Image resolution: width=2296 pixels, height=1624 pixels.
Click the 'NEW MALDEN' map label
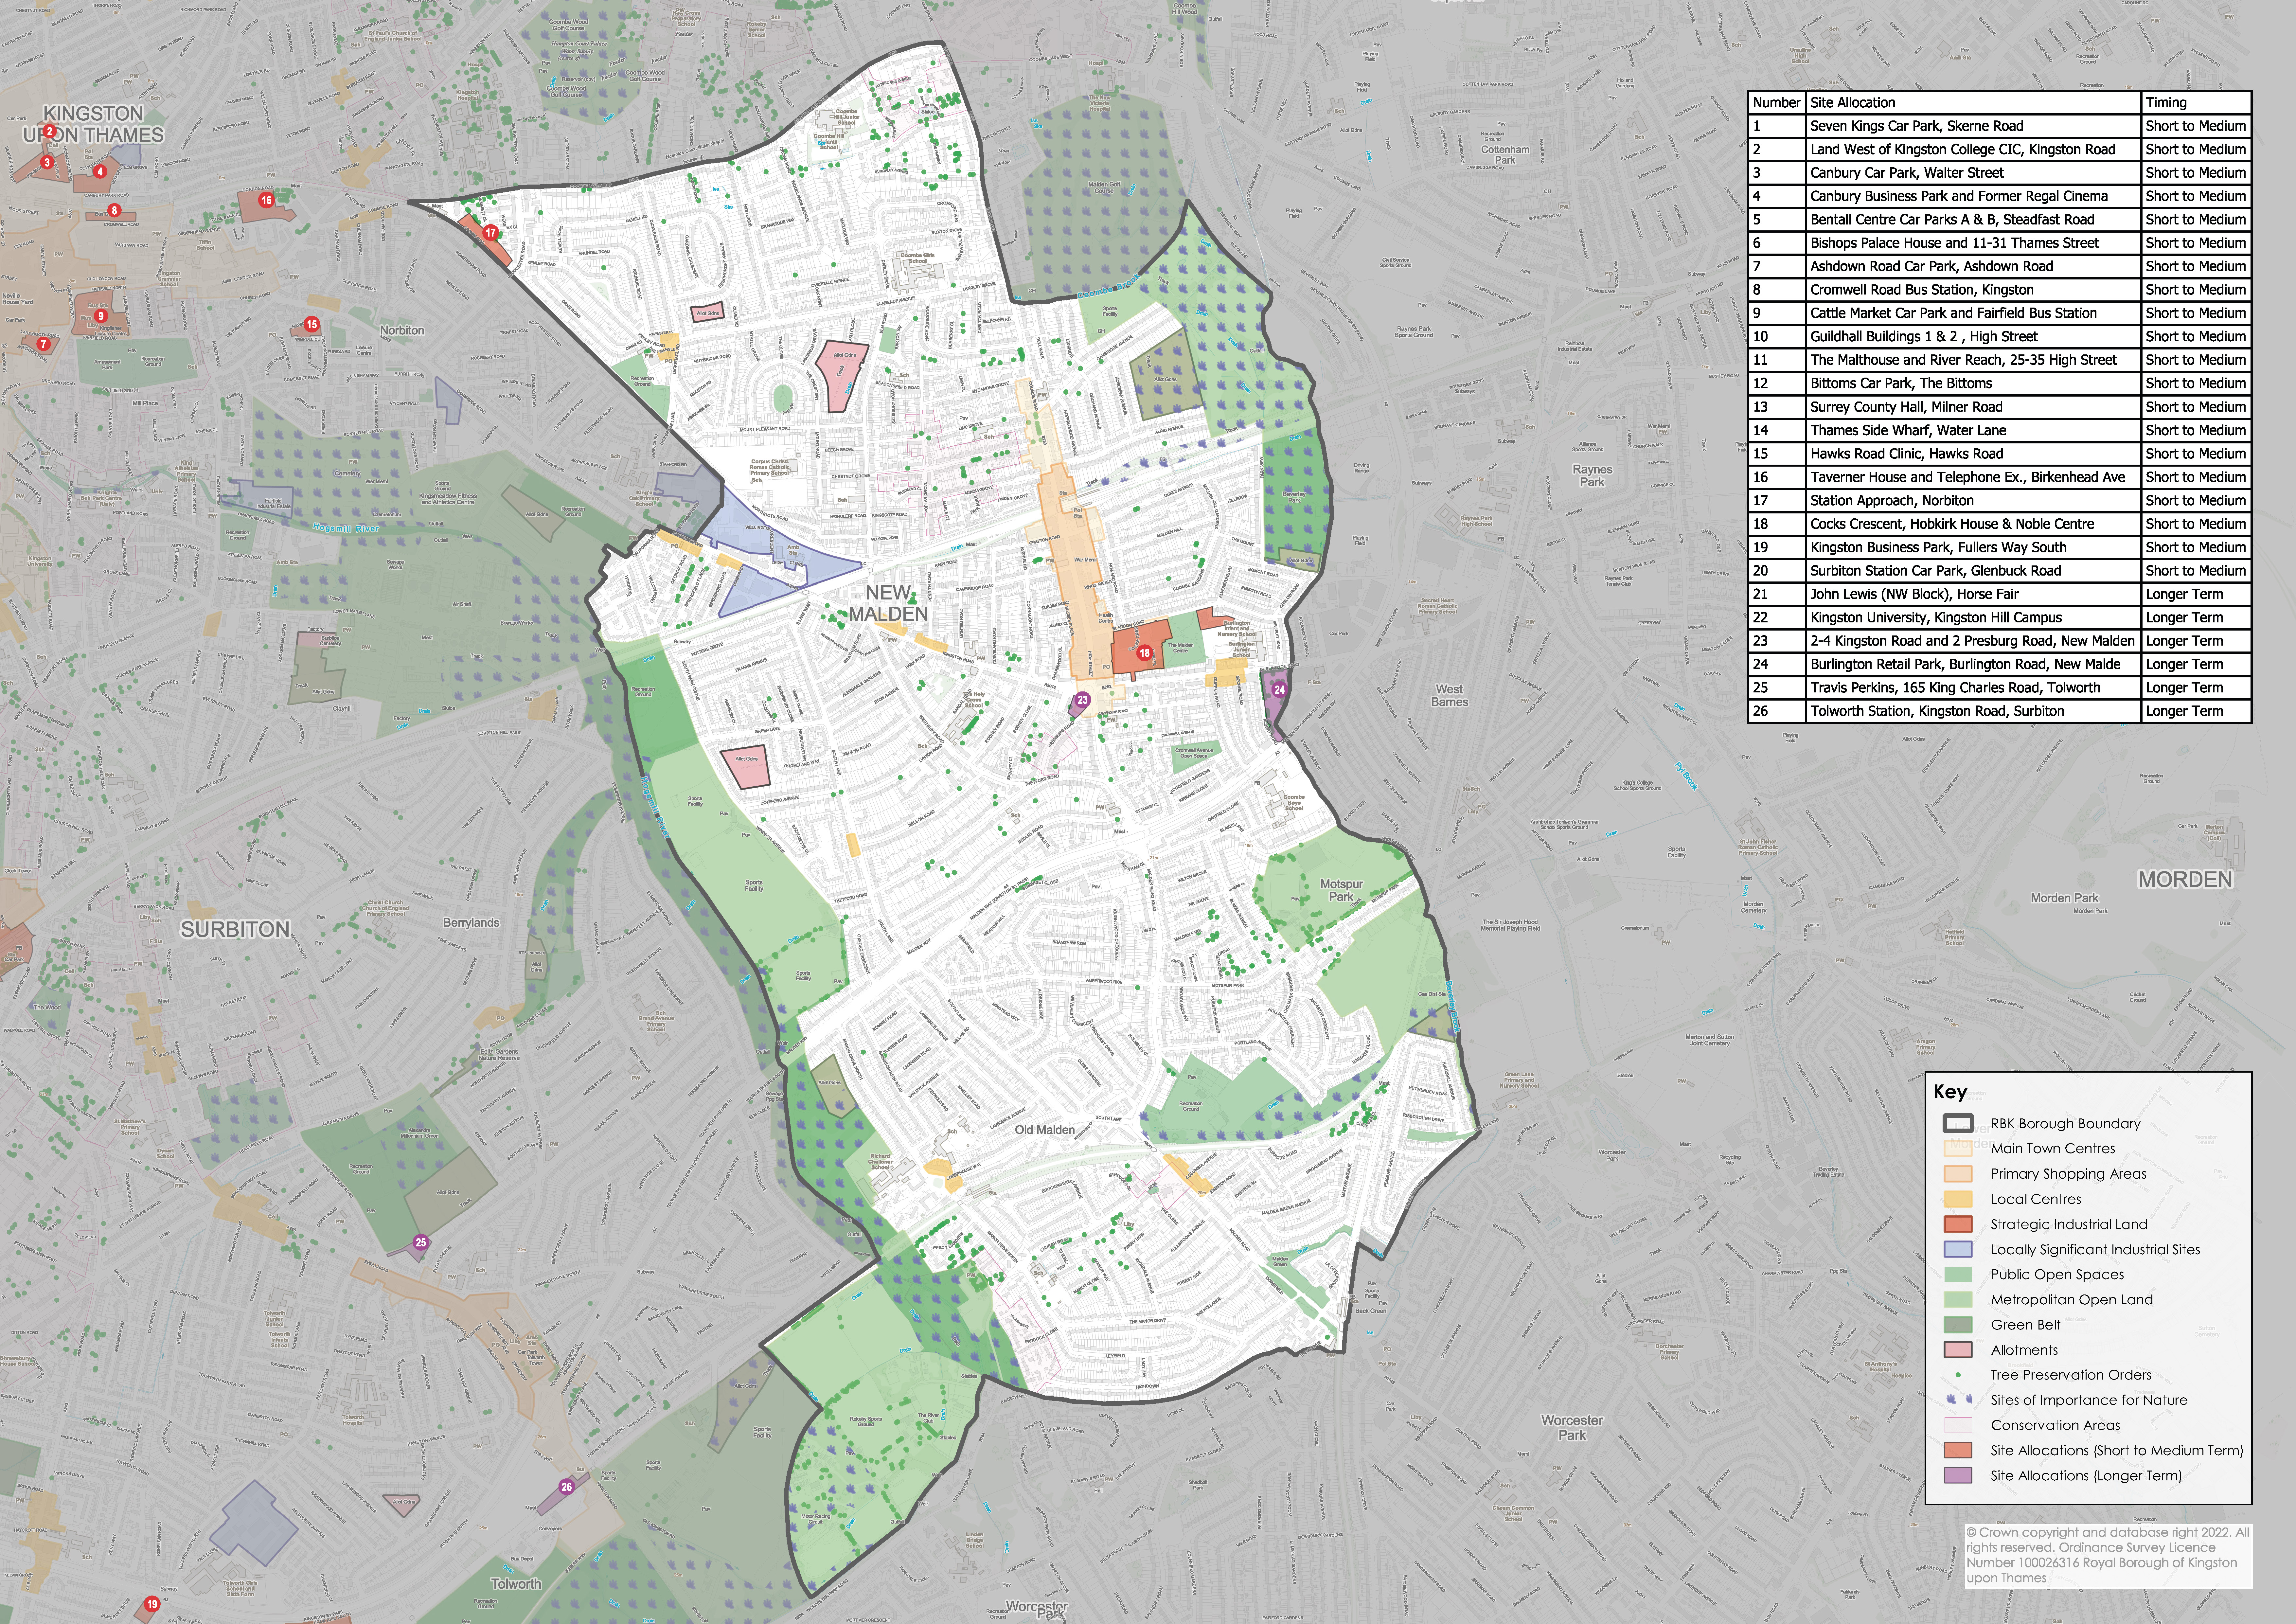click(888, 603)
